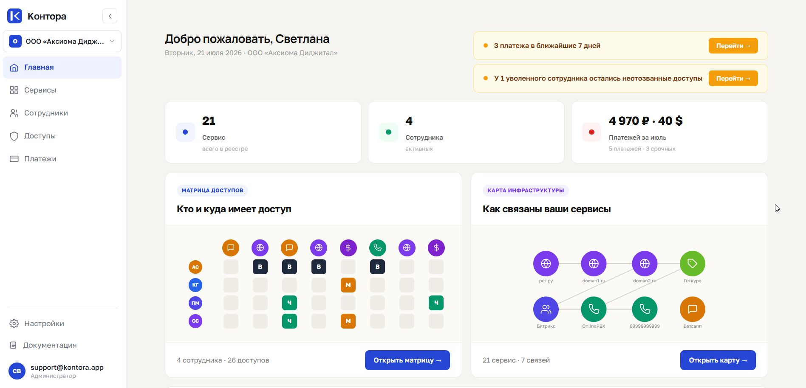The height and width of the screenshot is (388, 806).
Task: Click the 4 Сотрудника stat card
Action: (x=466, y=132)
